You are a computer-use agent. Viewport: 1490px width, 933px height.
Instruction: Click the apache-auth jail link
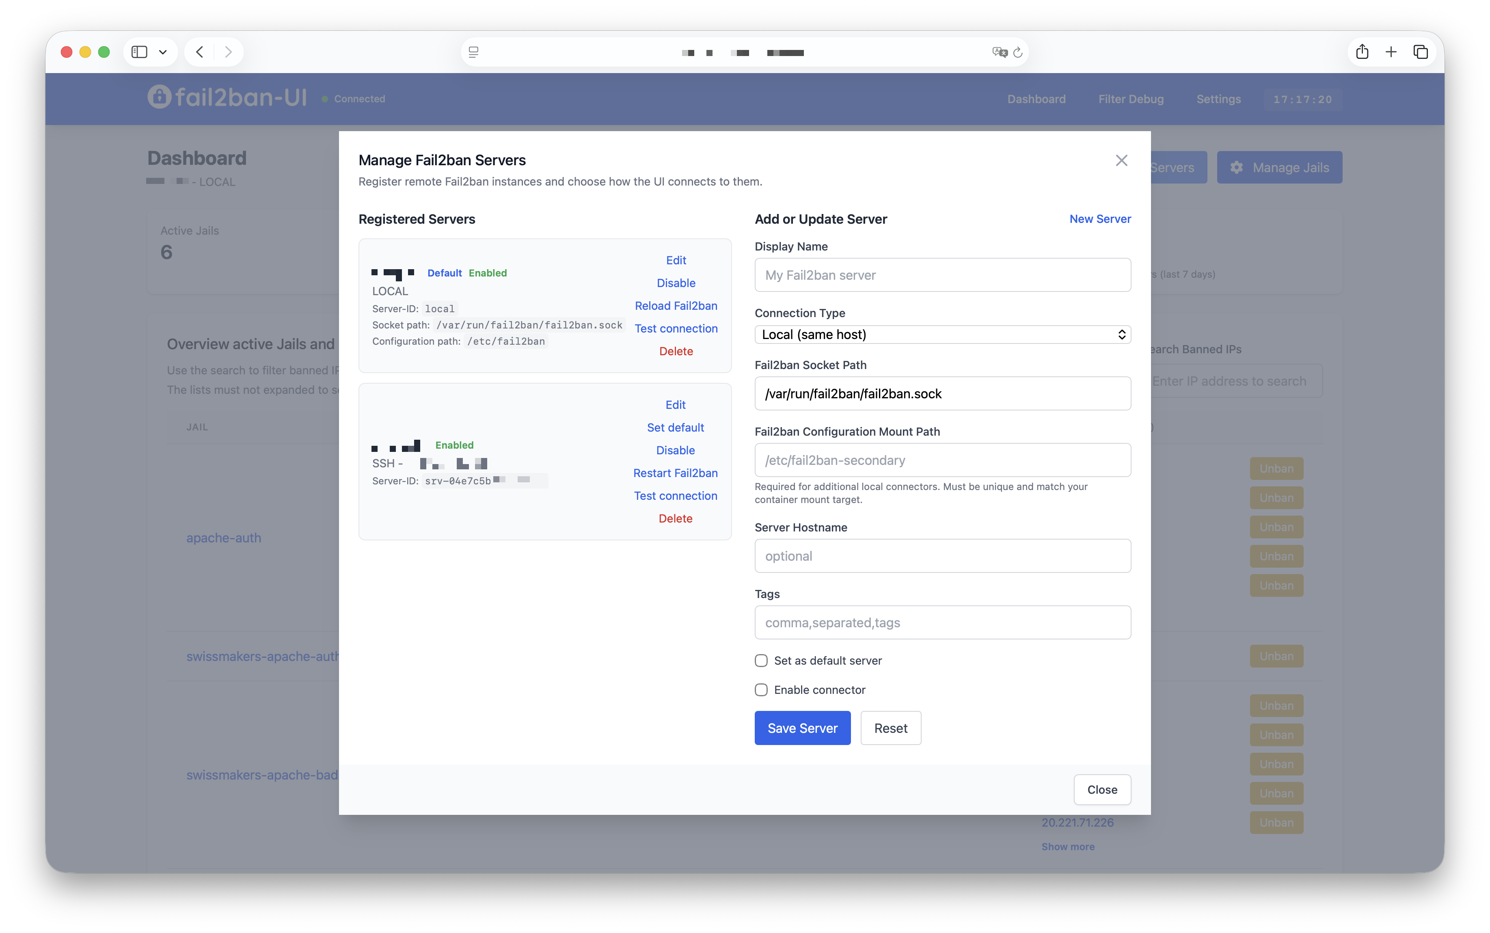[x=223, y=538]
